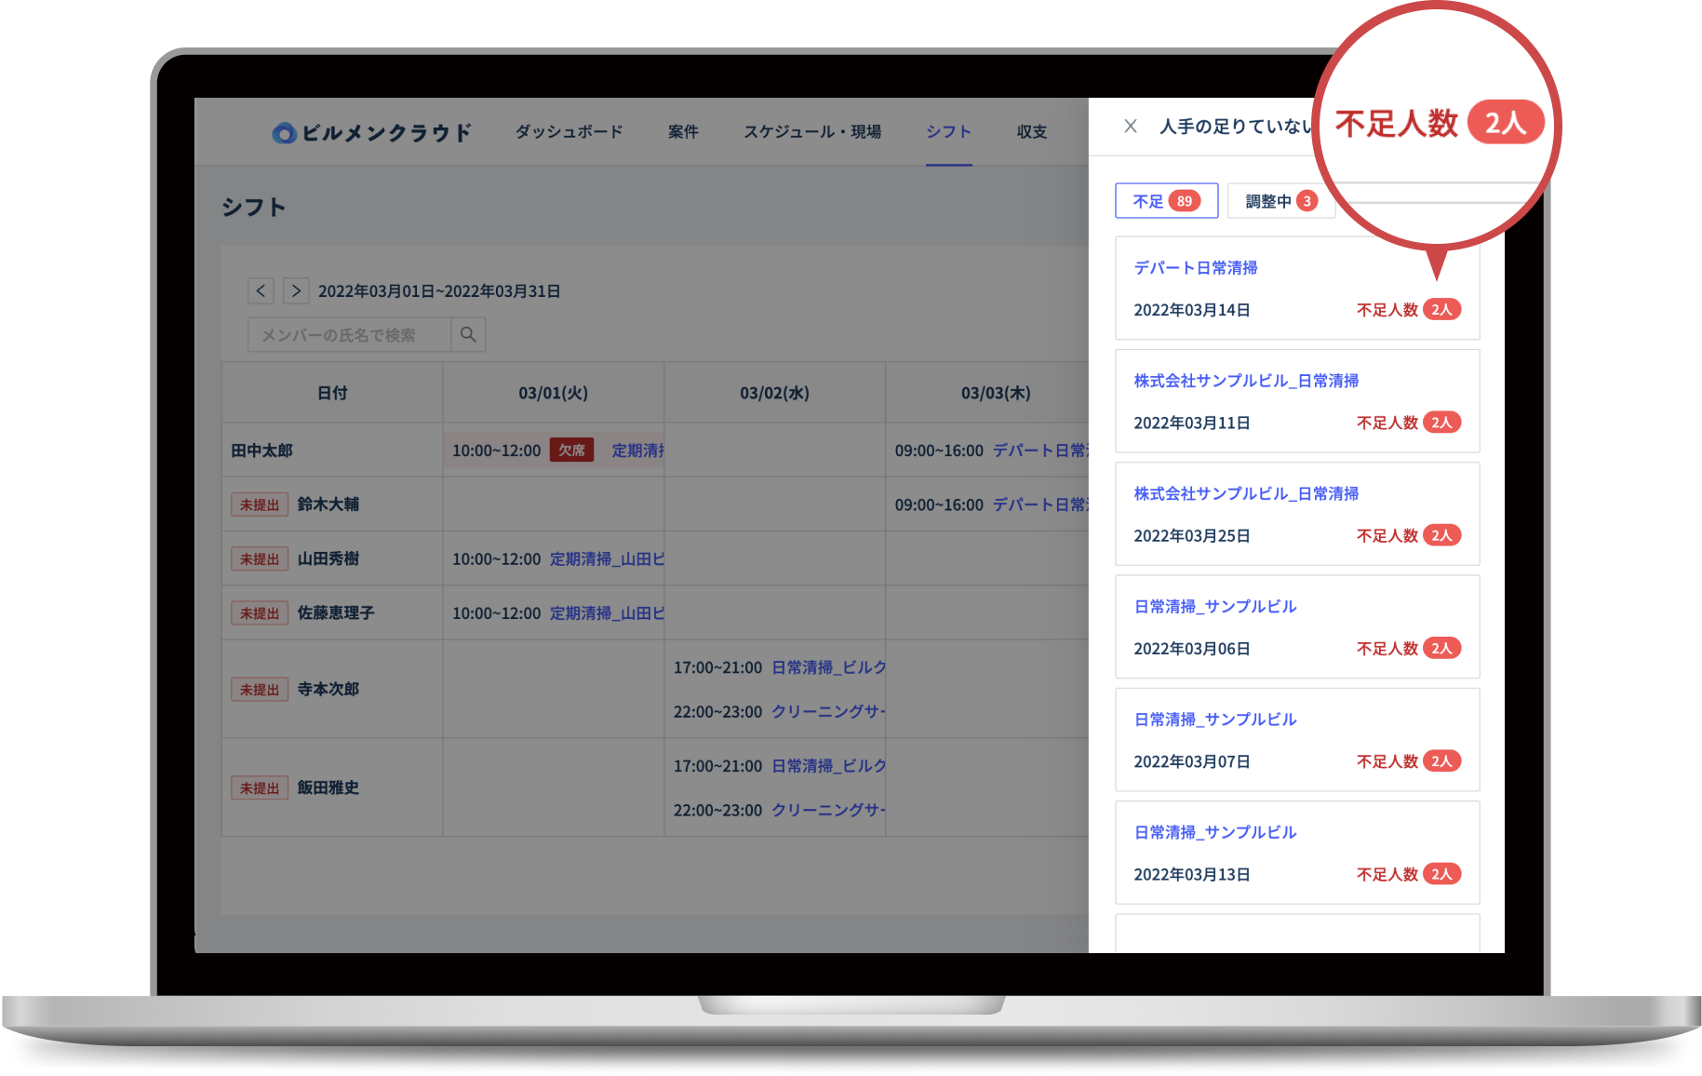The width and height of the screenshot is (1702, 1076).
Task: Switch to the 調整中 3 filter
Action: tap(1281, 200)
